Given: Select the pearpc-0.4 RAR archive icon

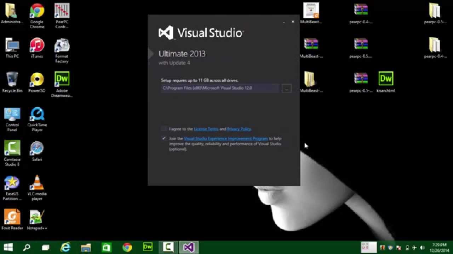Looking at the screenshot, I should [x=361, y=13].
